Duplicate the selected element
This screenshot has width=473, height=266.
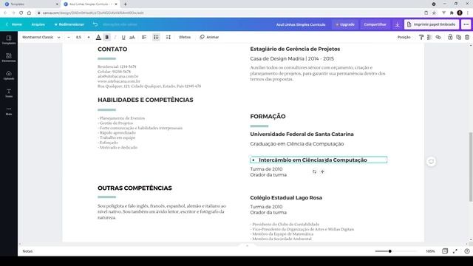click(458, 37)
